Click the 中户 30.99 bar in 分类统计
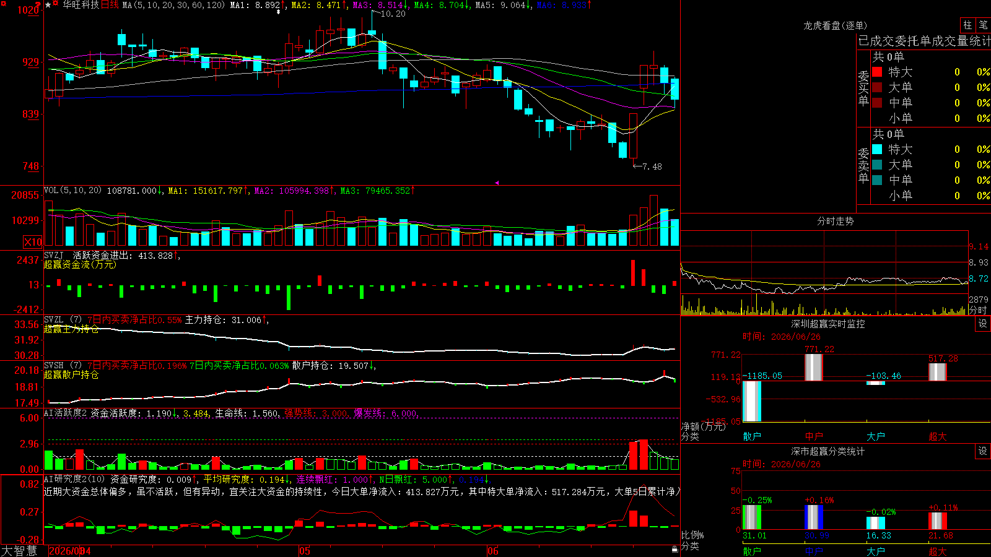Screen dimensions: 991x557 tap(814, 517)
